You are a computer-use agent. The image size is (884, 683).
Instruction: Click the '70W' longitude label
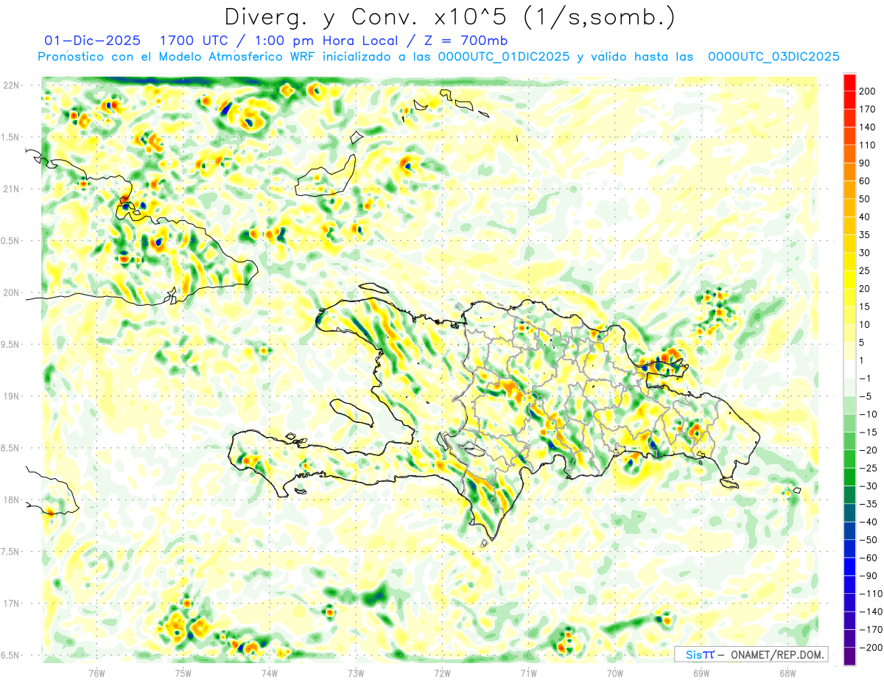click(615, 673)
